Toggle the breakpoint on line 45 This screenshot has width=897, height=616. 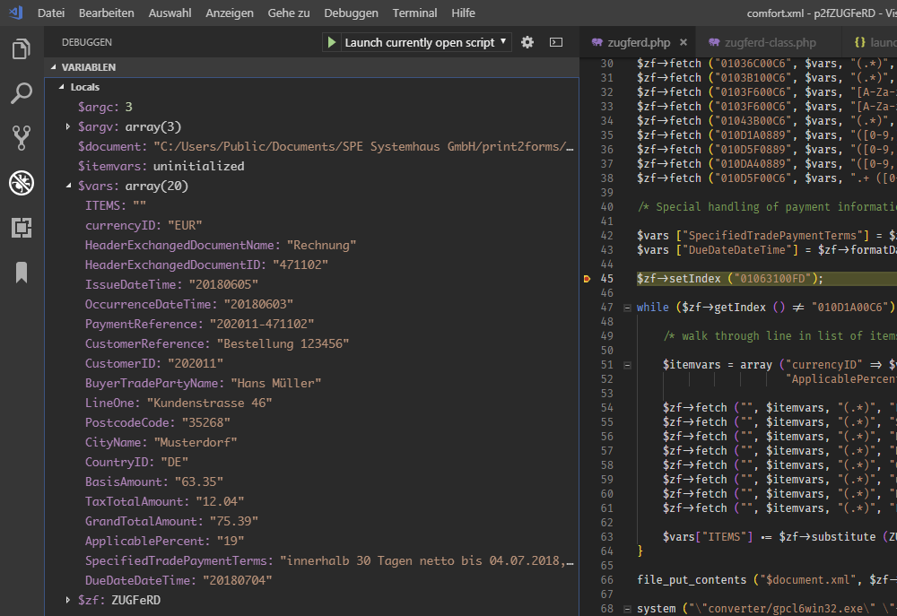coord(587,279)
